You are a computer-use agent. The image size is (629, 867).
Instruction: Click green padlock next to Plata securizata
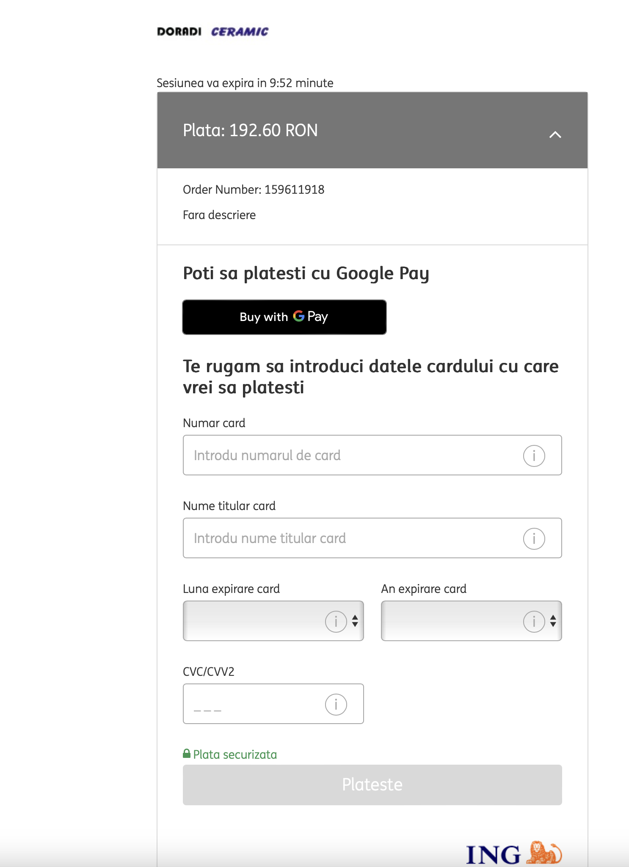click(x=187, y=754)
